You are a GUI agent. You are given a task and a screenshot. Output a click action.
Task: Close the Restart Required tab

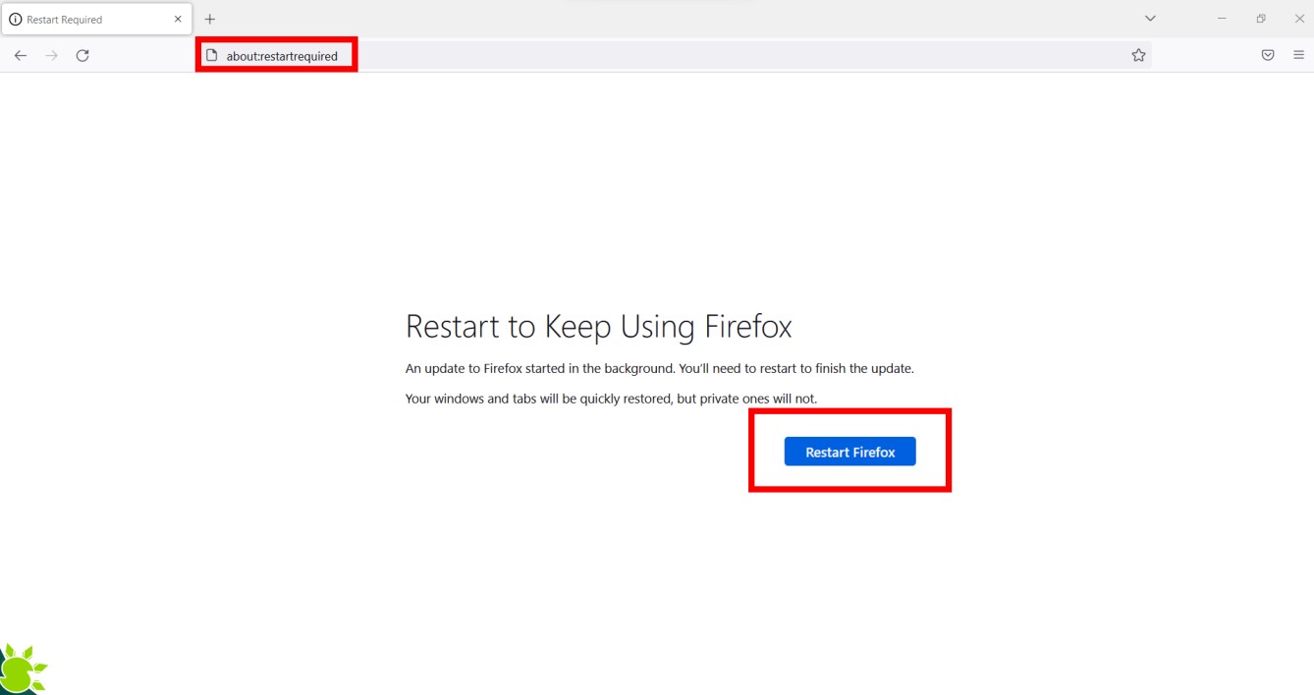[x=178, y=19]
